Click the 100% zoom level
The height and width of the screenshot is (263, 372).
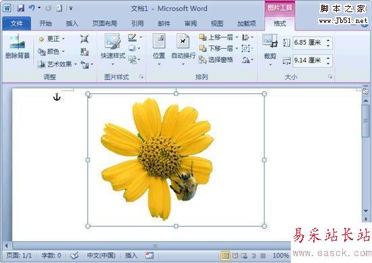point(281,256)
